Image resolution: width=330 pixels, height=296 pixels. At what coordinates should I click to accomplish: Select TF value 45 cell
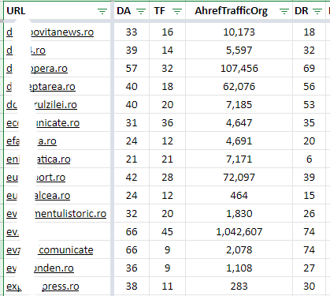(x=167, y=232)
